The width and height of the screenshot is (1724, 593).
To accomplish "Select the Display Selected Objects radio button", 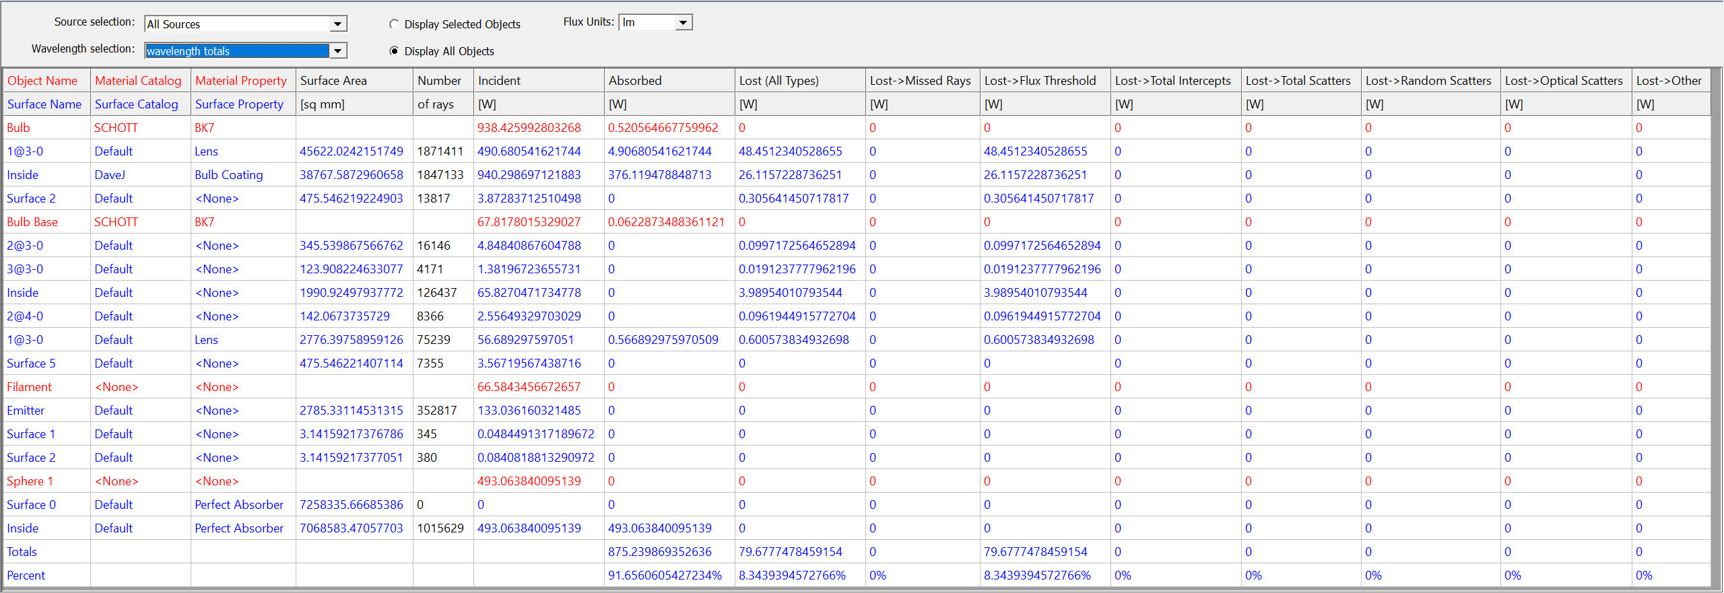I will 394,24.
